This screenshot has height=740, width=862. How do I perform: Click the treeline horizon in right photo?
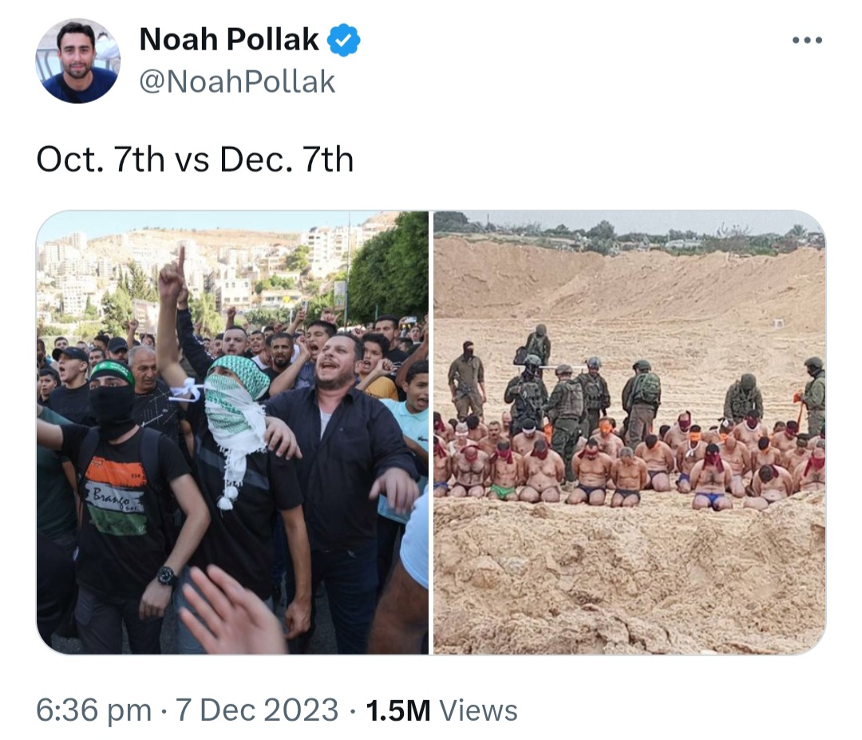pyautogui.click(x=630, y=235)
